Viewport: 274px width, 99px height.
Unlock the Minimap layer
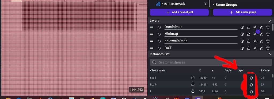pyautogui.click(x=249, y=34)
